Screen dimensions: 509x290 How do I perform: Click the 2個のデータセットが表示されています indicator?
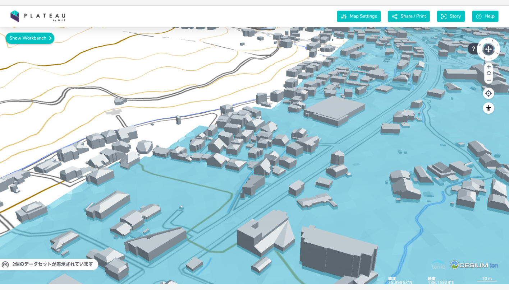click(x=49, y=265)
